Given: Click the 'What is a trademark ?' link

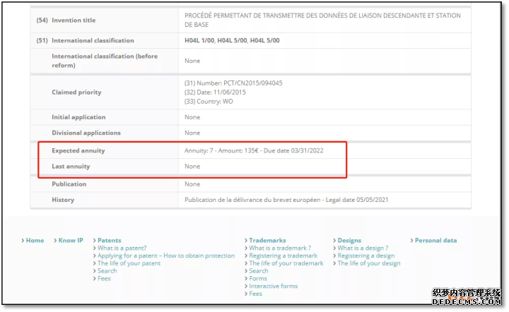Looking at the screenshot, I should pos(280,248).
